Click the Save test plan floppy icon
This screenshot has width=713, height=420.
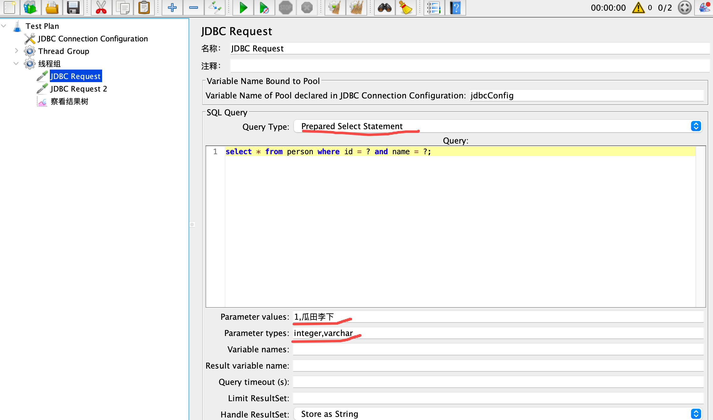click(73, 8)
